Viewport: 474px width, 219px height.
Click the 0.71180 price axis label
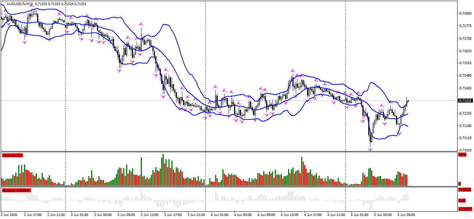coord(465,126)
